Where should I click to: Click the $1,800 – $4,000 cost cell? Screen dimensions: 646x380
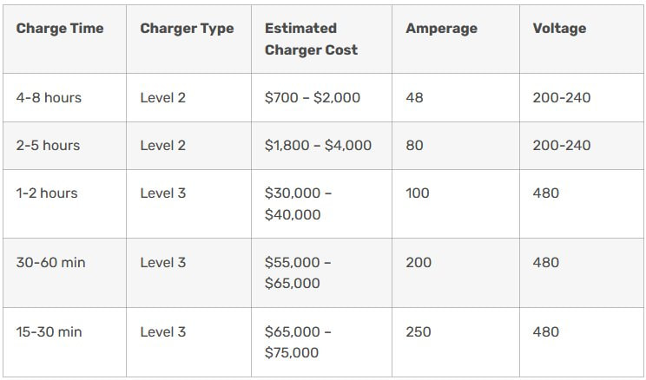[318, 146]
